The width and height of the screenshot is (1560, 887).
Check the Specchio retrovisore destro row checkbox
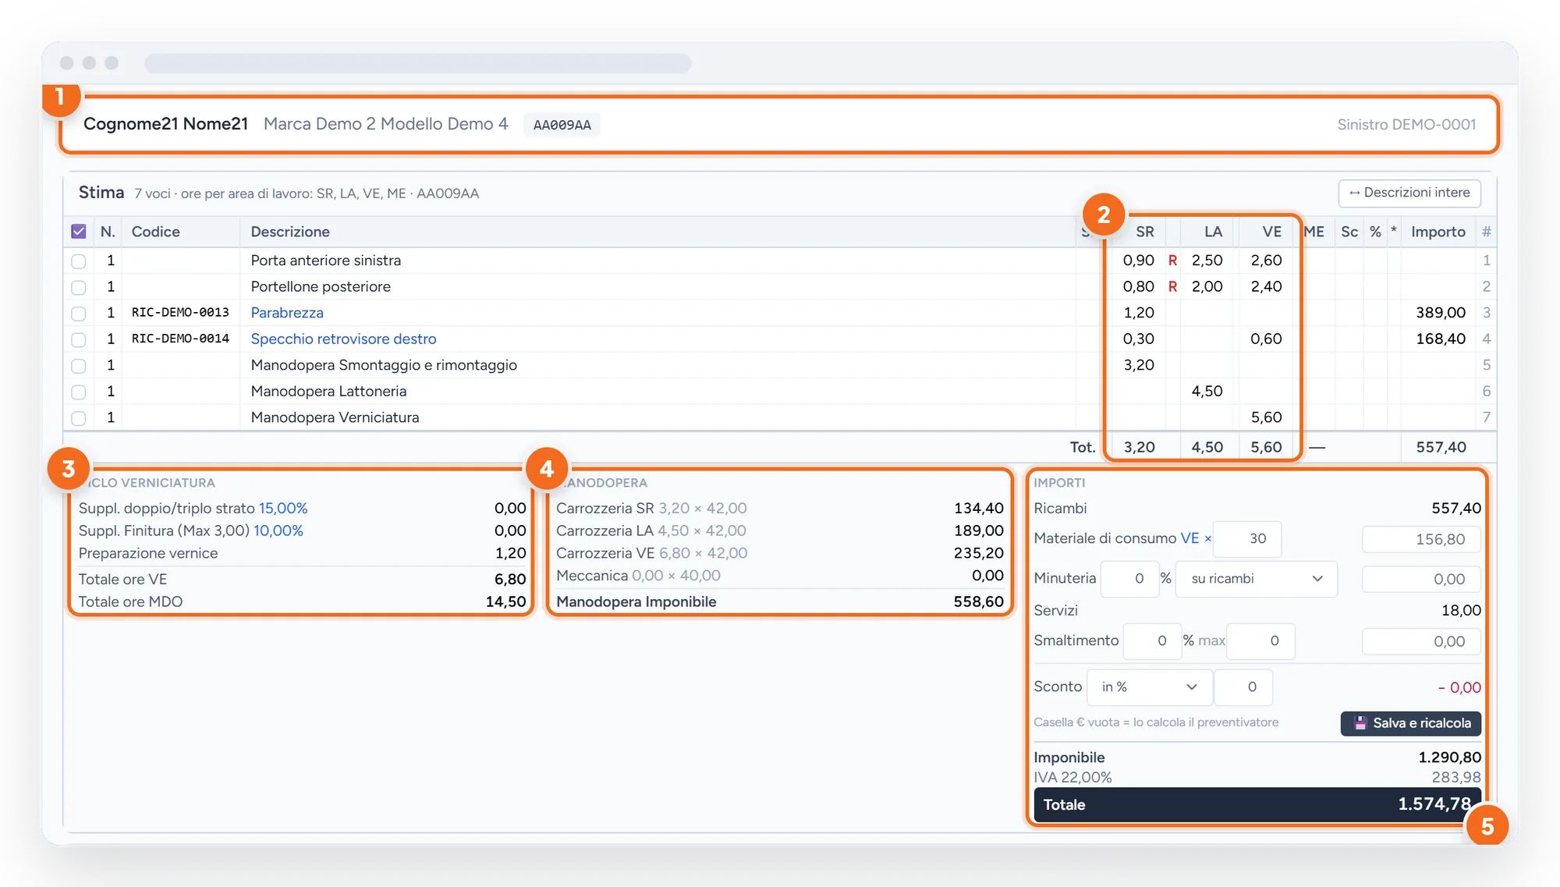click(x=79, y=339)
